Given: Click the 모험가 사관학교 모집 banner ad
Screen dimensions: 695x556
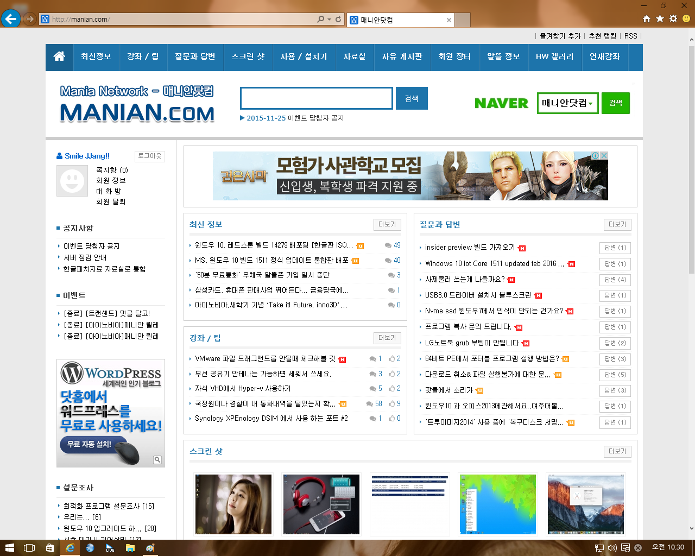Looking at the screenshot, I should tap(410, 176).
